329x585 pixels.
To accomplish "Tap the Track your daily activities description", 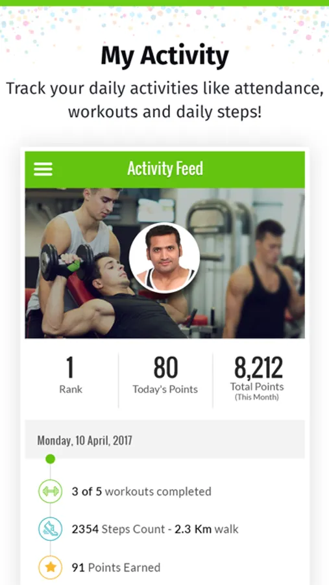I will tap(165, 100).
